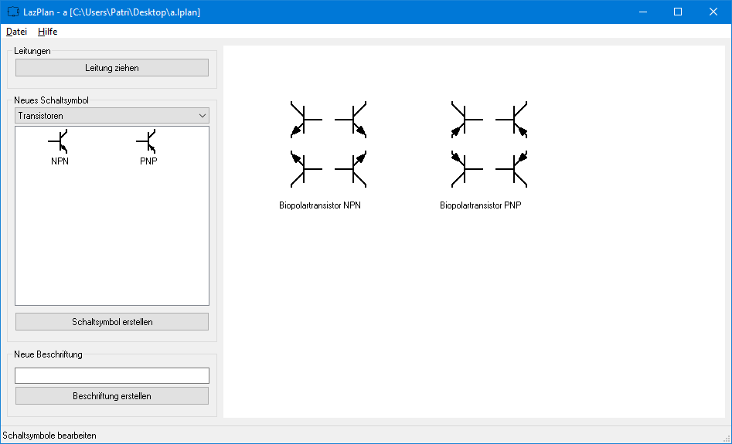Viewport: 732px width, 444px height.
Task: Open the Datei menu
Action: (x=16, y=32)
